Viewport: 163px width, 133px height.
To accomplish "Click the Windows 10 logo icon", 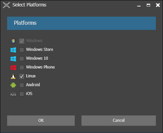I will (x=13, y=59).
